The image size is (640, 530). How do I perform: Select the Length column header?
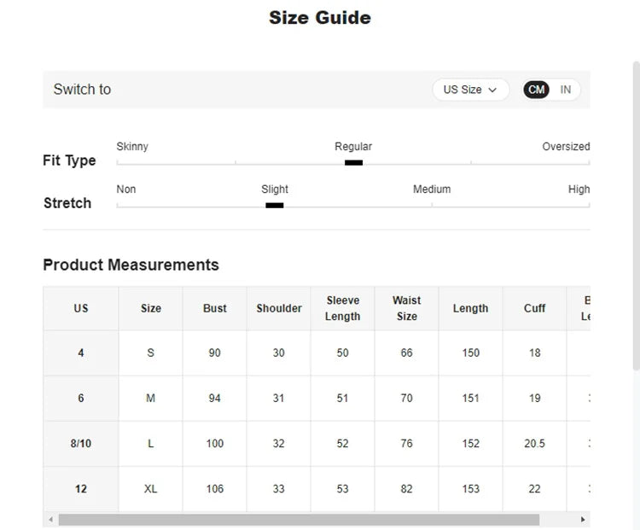click(470, 308)
